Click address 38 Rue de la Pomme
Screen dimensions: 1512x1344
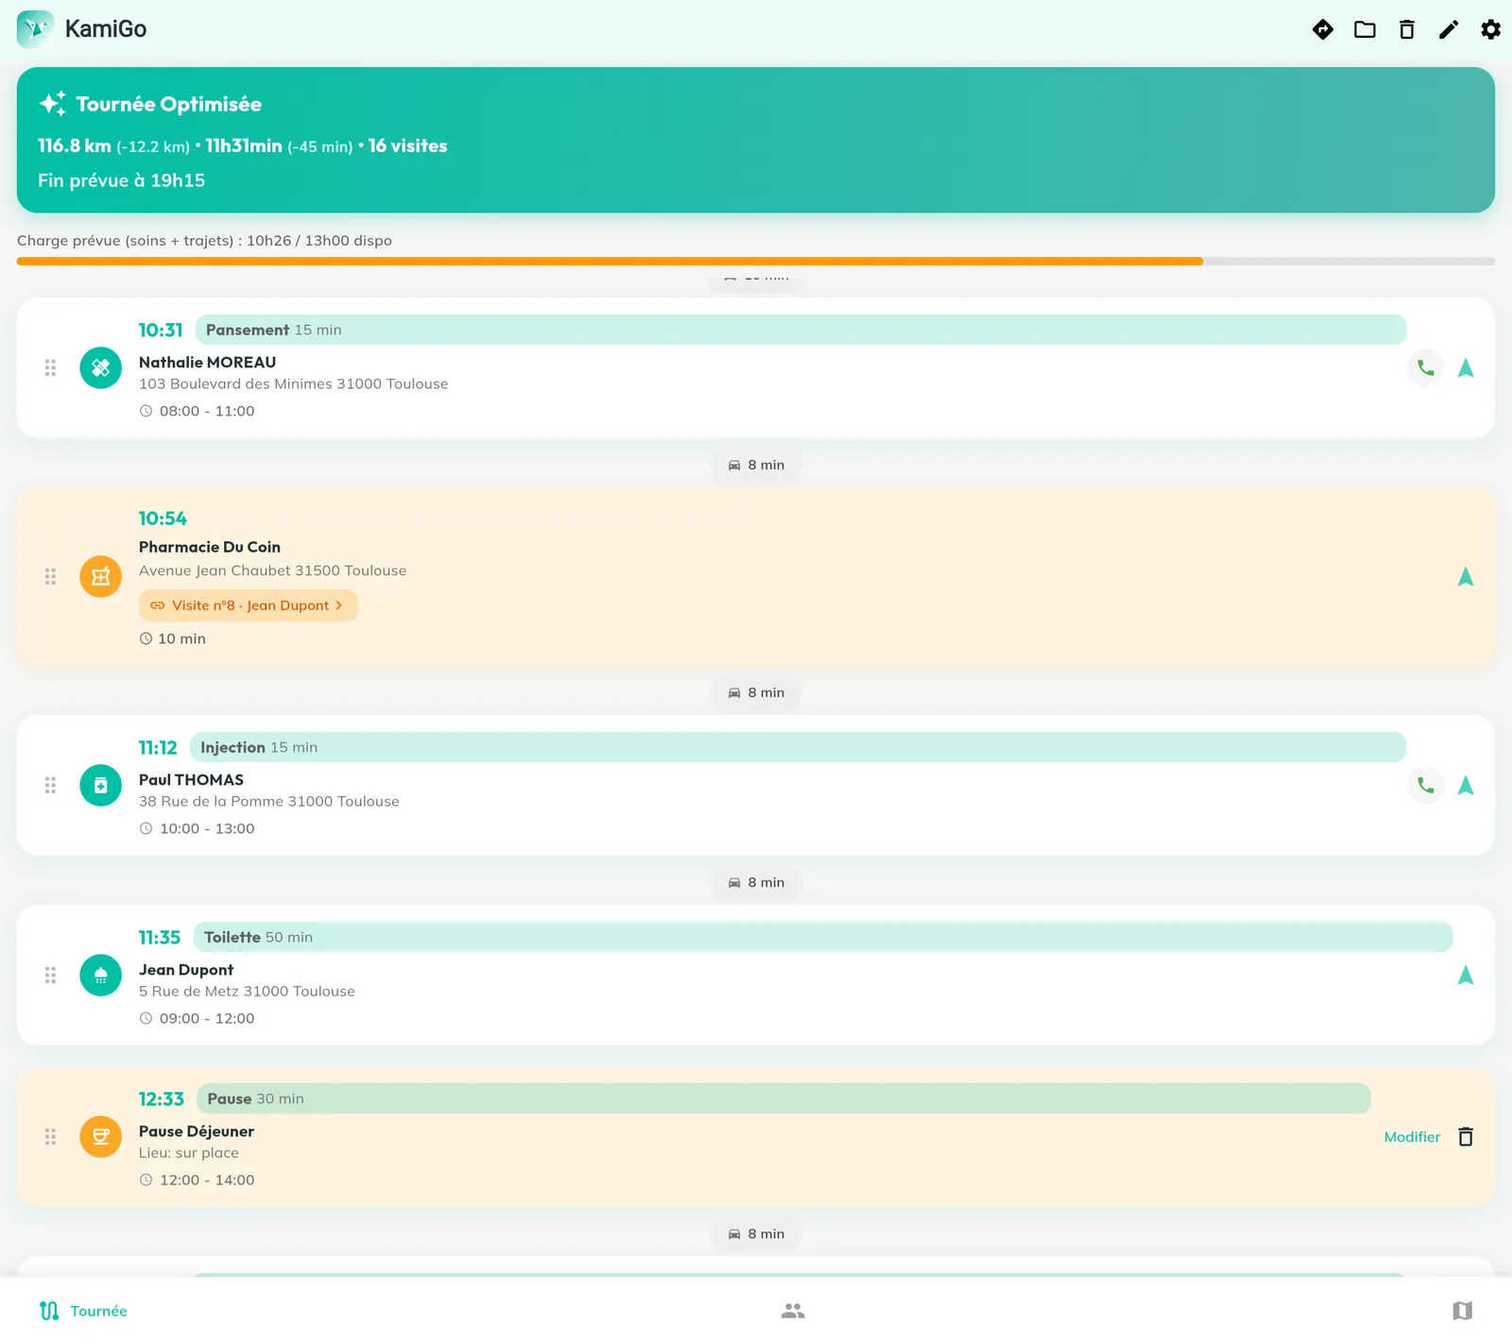click(x=269, y=802)
